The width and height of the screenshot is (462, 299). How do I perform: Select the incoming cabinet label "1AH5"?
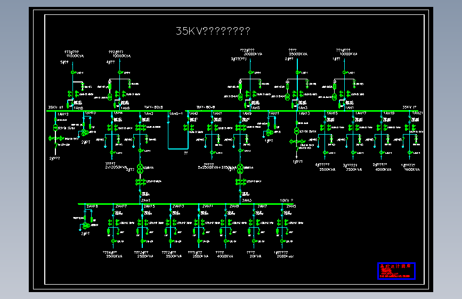tap(255, 108)
